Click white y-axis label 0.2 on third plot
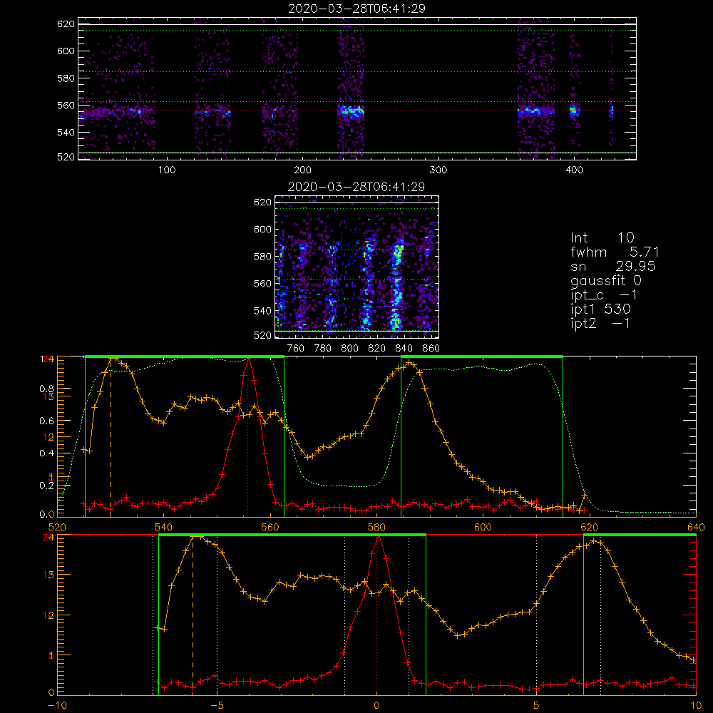 tap(47, 486)
